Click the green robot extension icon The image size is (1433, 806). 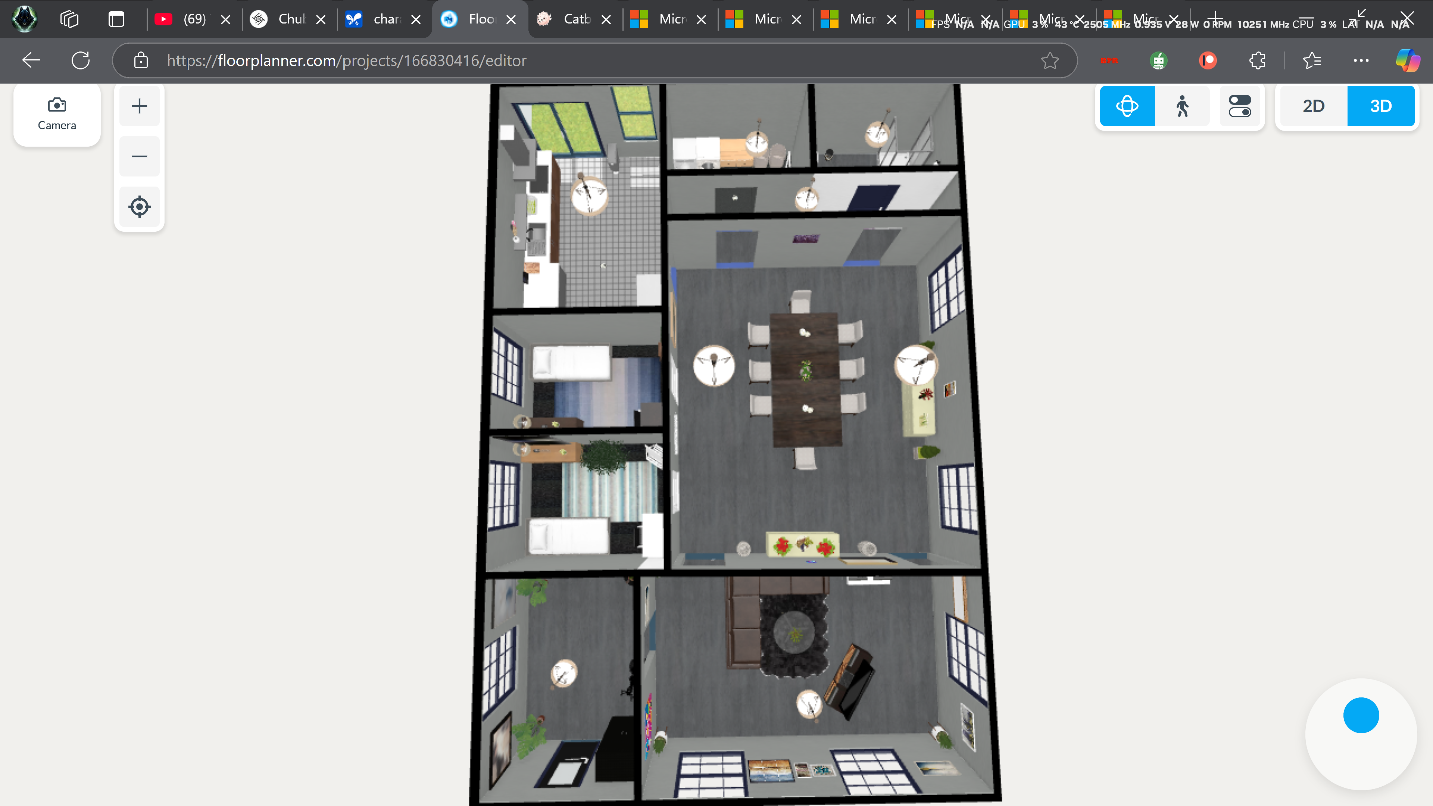pos(1158,60)
